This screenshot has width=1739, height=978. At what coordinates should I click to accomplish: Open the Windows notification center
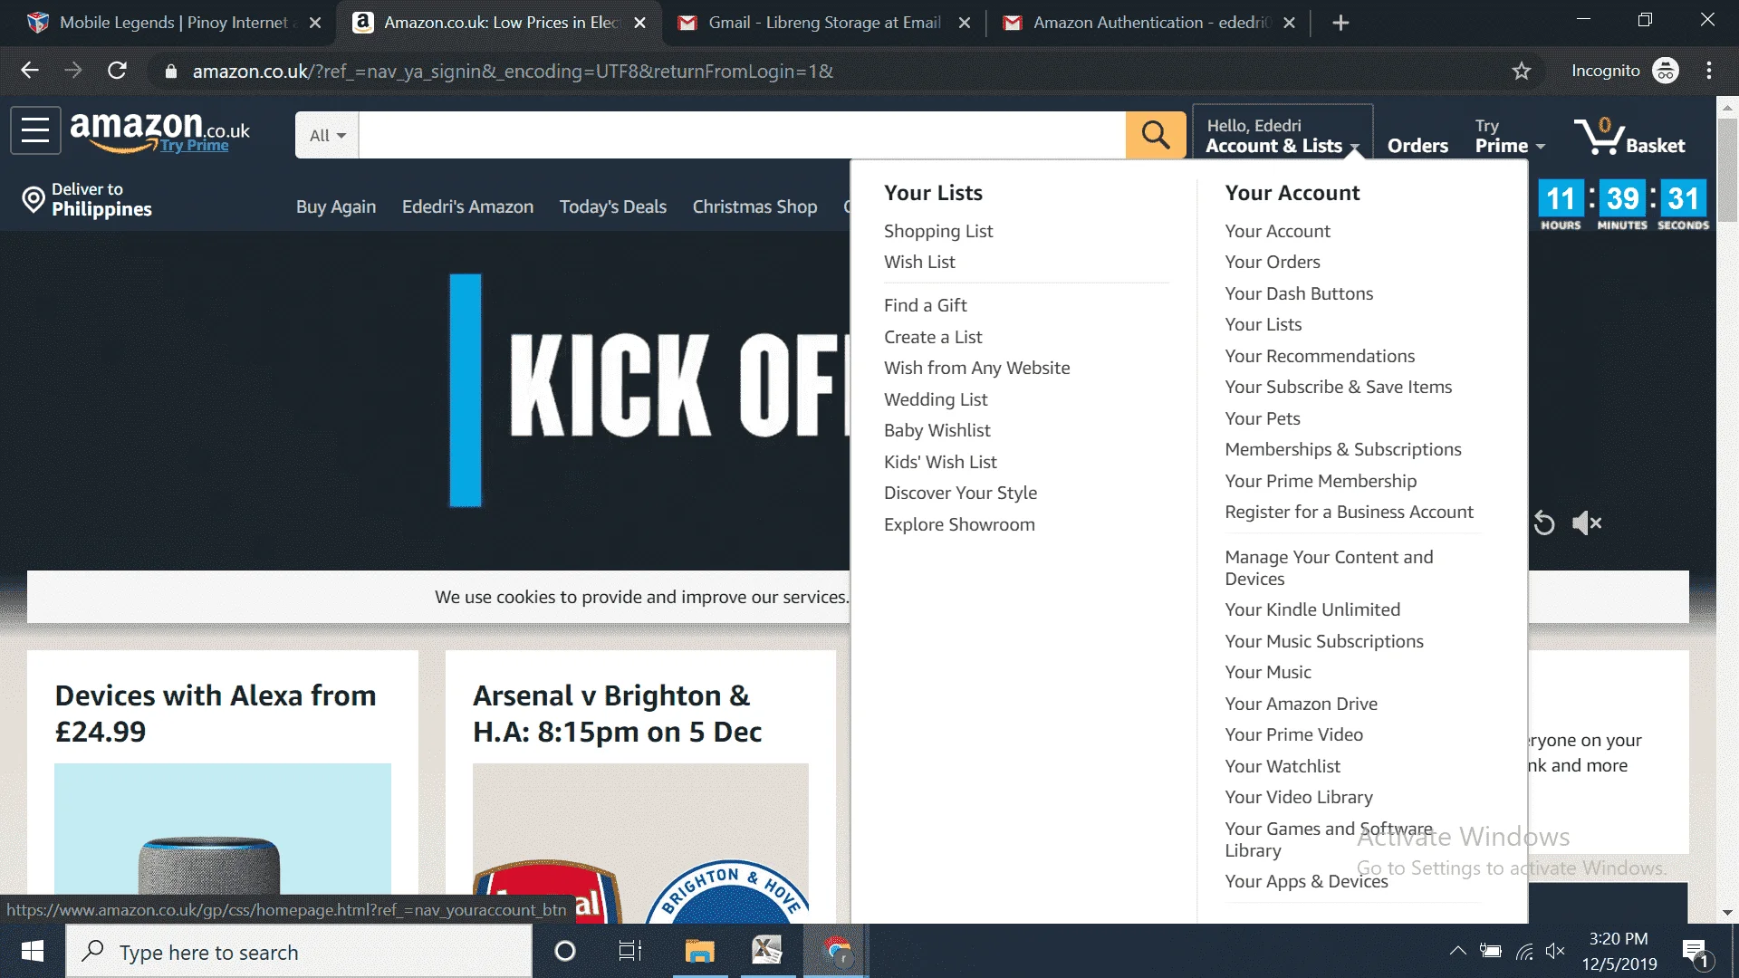click(1696, 952)
